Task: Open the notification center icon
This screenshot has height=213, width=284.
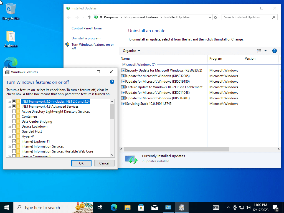Action: (x=275, y=208)
